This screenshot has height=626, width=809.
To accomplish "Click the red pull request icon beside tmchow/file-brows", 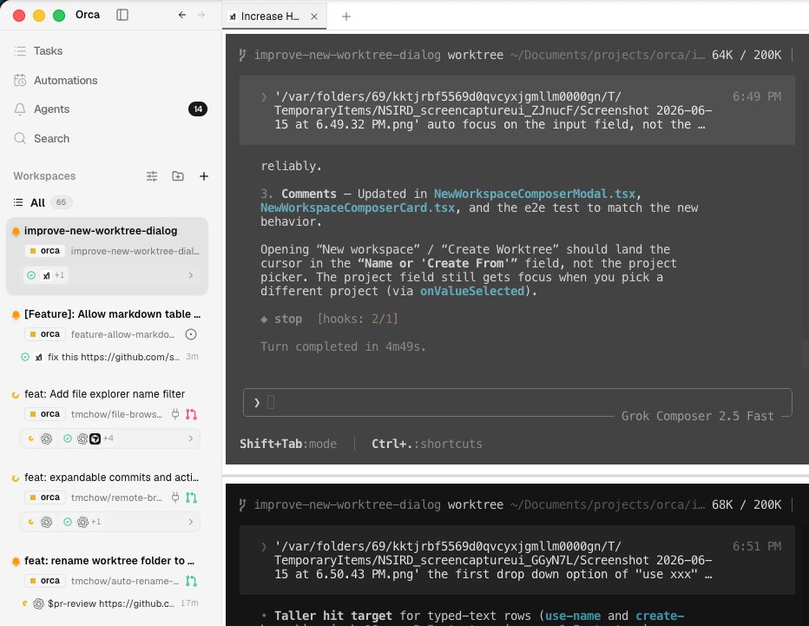I will tap(192, 414).
